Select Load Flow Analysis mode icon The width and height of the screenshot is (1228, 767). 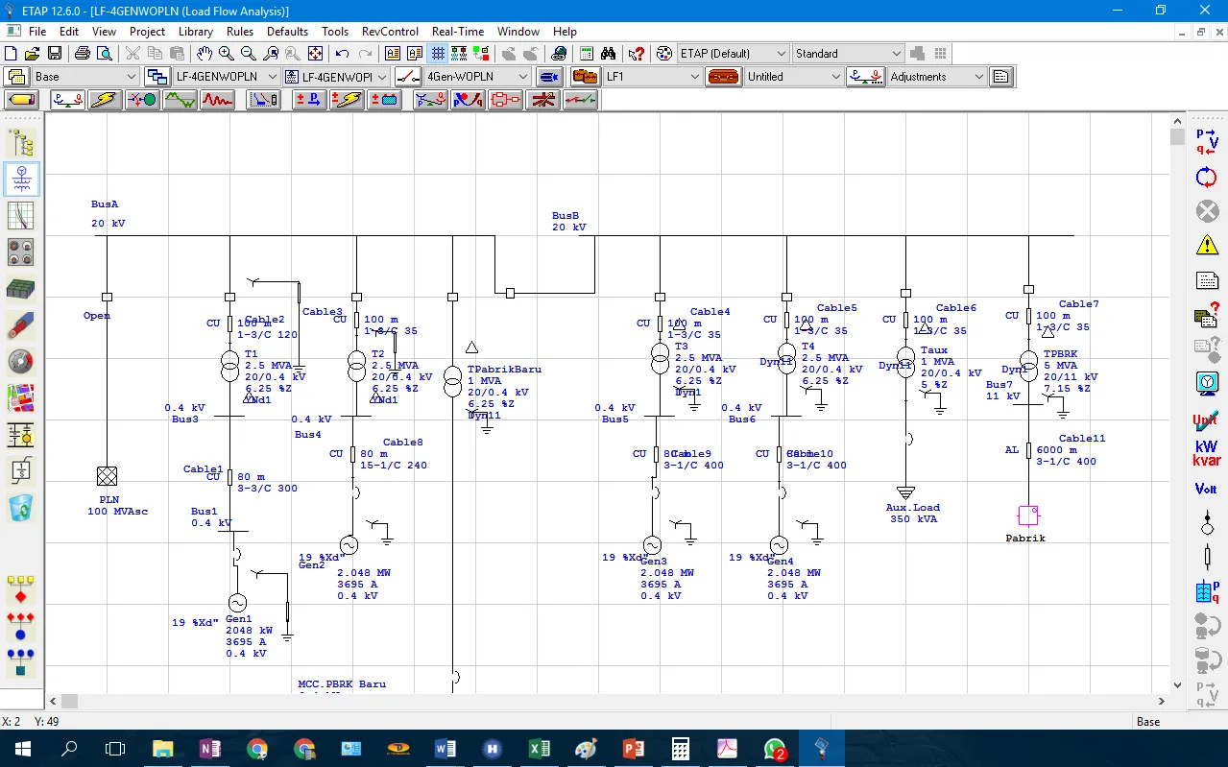68,100
